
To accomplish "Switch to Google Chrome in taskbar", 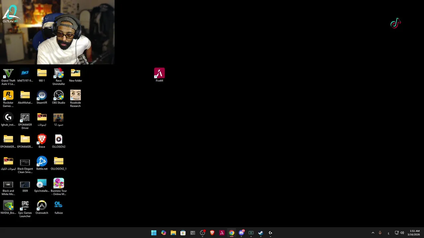I will 232,233.
